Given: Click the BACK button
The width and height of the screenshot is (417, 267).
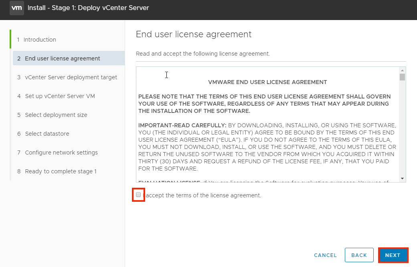Looking at the screenshot, I should coord(359,255).
